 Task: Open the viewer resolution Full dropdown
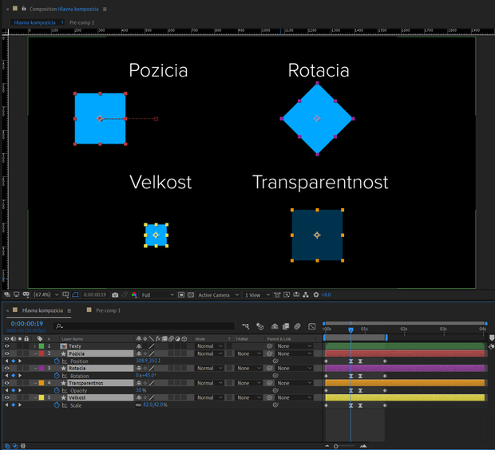(156, 295)
